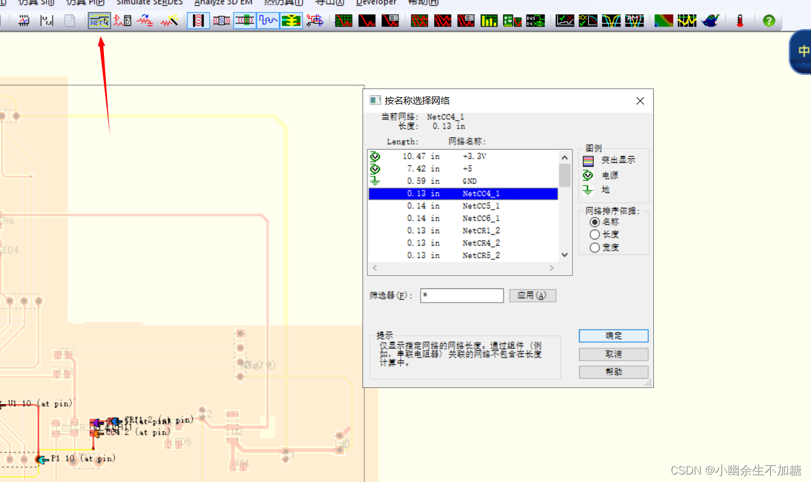Image resolution: width=811 pixels, height=482 pixels.
Task: Click the red and blue net routing icon
Action: tap(314, 20)
